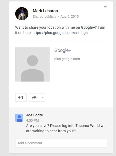Open the 'Google+' link preview title
116x156 pixels.
(63, 50)
